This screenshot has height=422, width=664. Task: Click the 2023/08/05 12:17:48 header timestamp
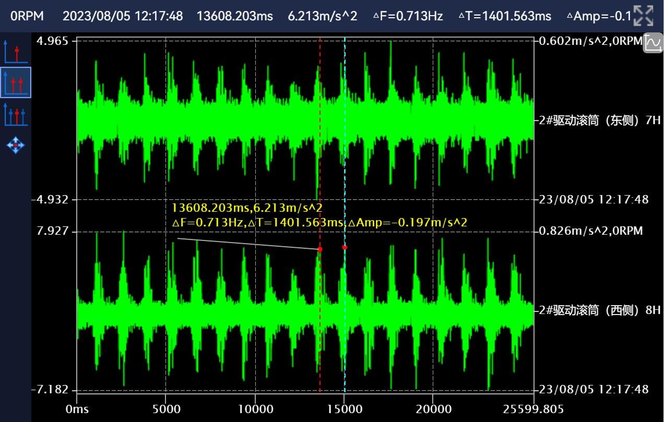[x=123, y=16]
